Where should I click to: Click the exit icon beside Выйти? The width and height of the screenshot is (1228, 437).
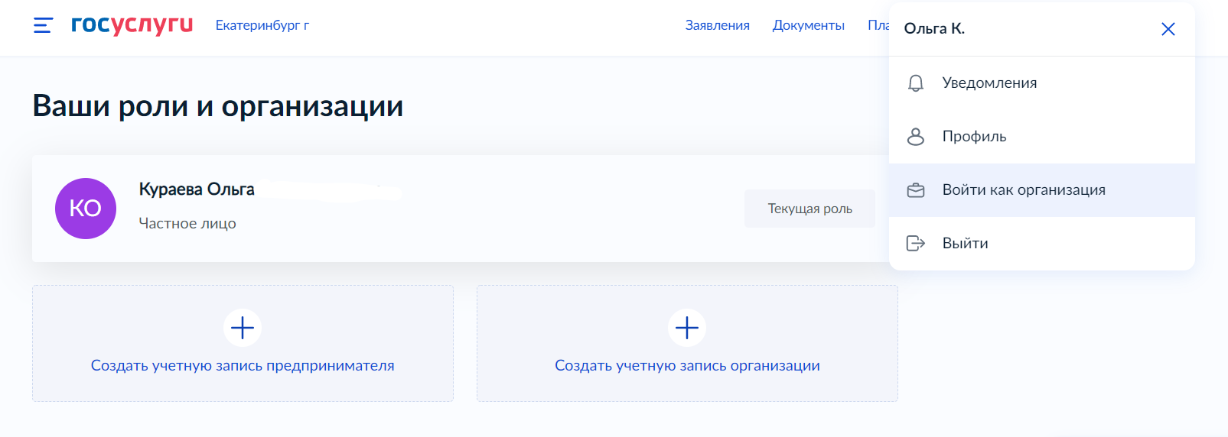916,243
